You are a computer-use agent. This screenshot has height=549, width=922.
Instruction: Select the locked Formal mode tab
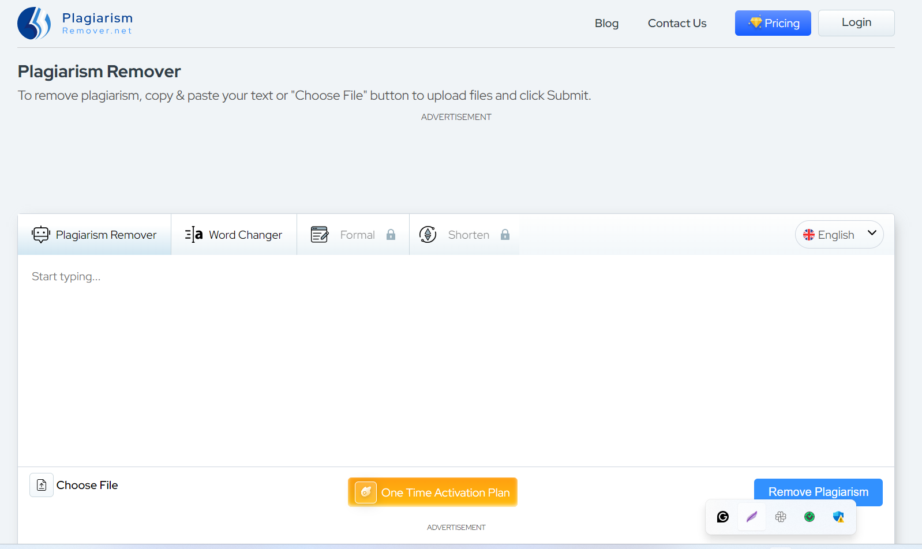[353, 235]
